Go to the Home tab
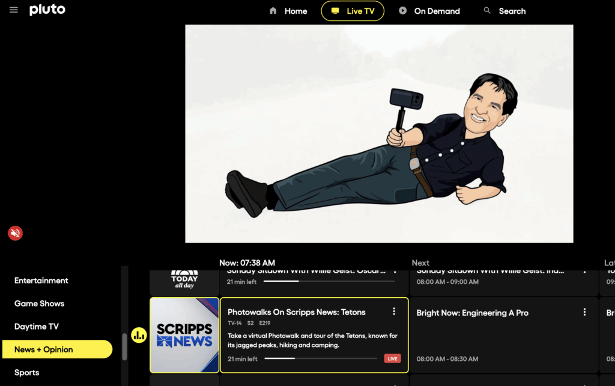This screenshot has width=615, height=386. (288, 11)
